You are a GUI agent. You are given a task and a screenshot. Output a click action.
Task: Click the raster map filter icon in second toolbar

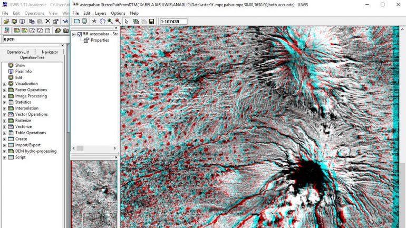pos(16,31)
